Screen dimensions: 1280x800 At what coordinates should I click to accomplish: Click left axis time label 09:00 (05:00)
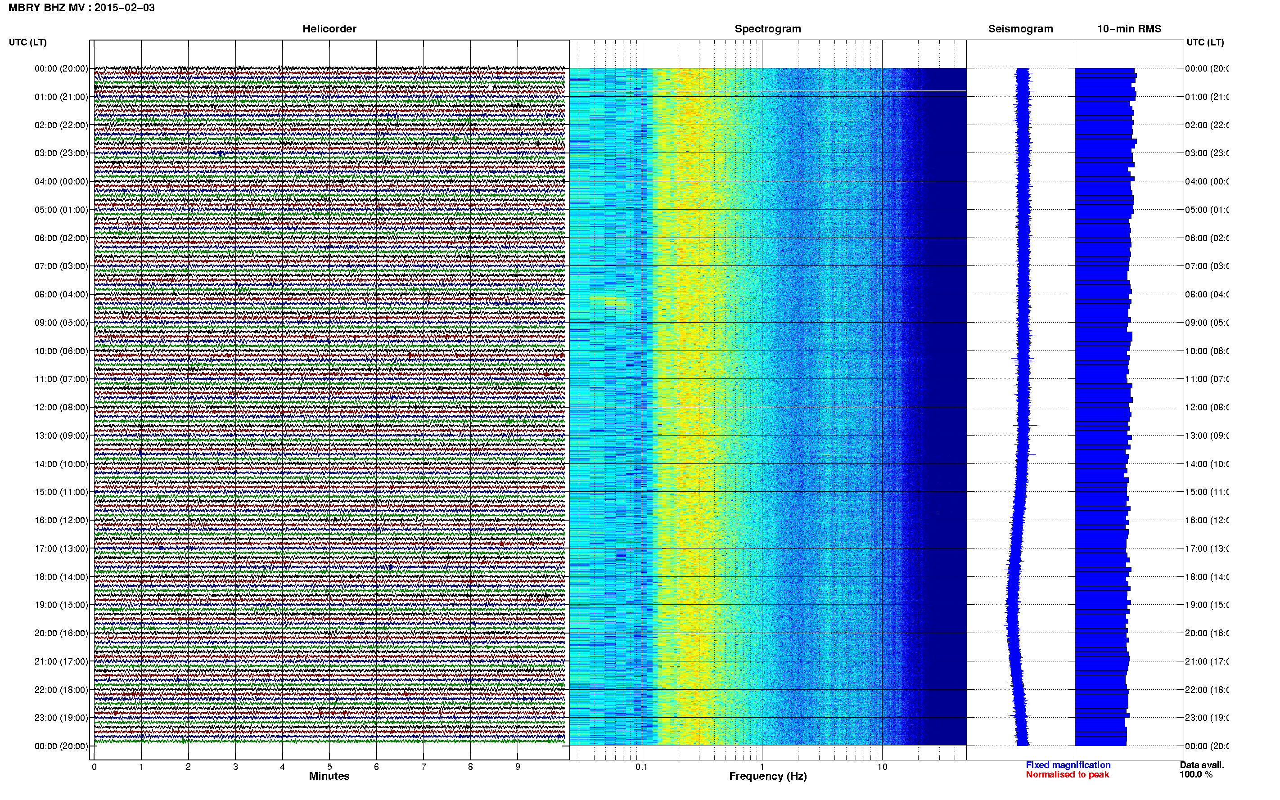coord(61,323)
